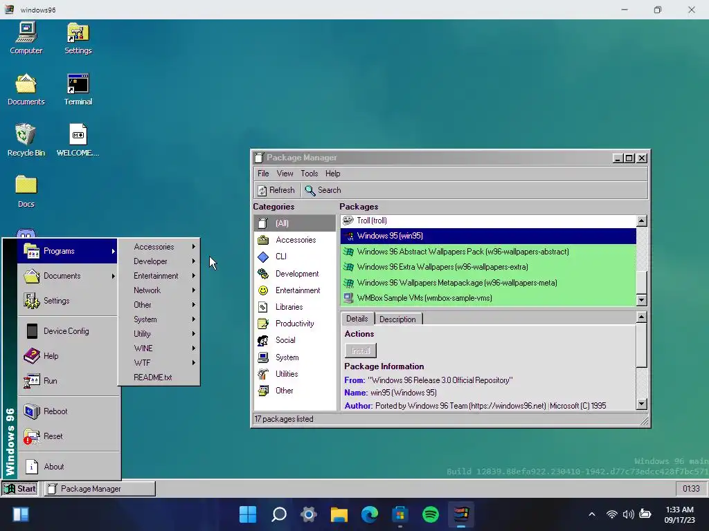
Task: Click the details pane scroll-down arrow
Action: [641, 404]
